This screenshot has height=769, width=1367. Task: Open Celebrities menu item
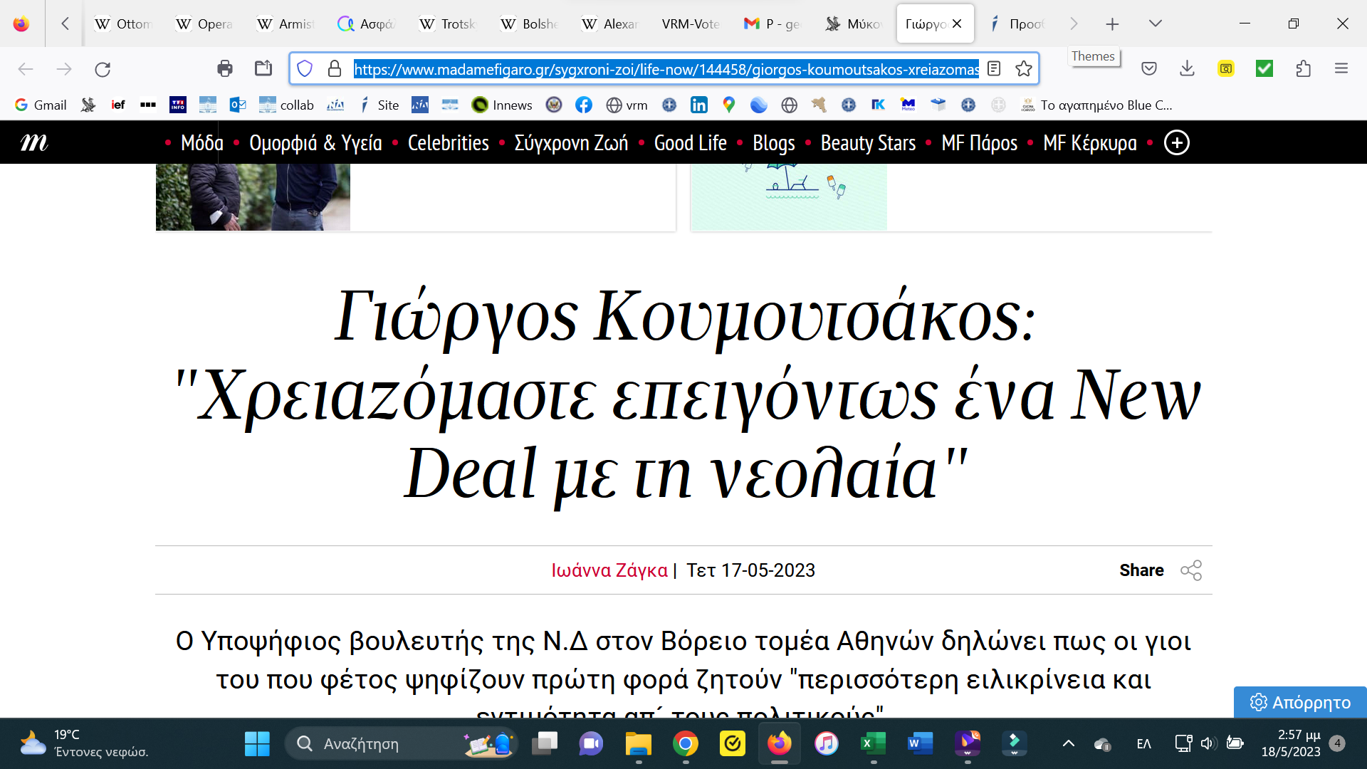coord(448,143)
